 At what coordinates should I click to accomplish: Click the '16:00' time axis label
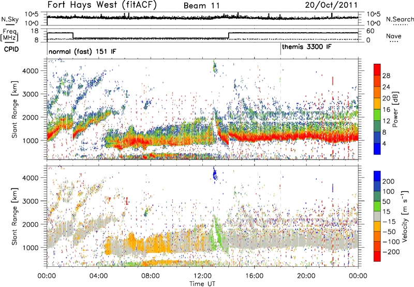tap(254, 276)
